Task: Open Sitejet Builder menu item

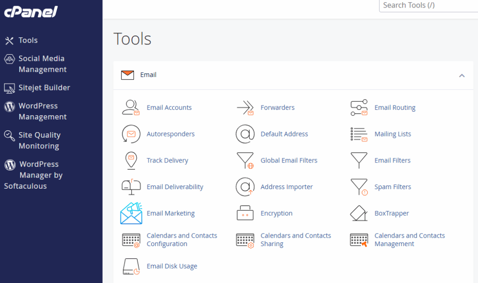Action: [44, 88]
